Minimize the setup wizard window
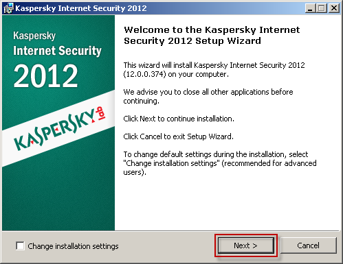The image size is (343, 264). point(310,8)
